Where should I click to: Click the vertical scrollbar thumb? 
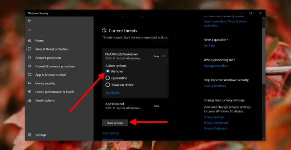click(x=263, y=56)
